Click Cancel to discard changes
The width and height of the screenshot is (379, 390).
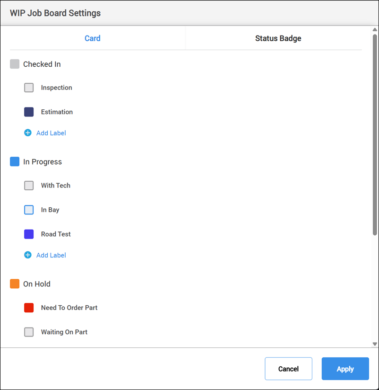point(288,369)
